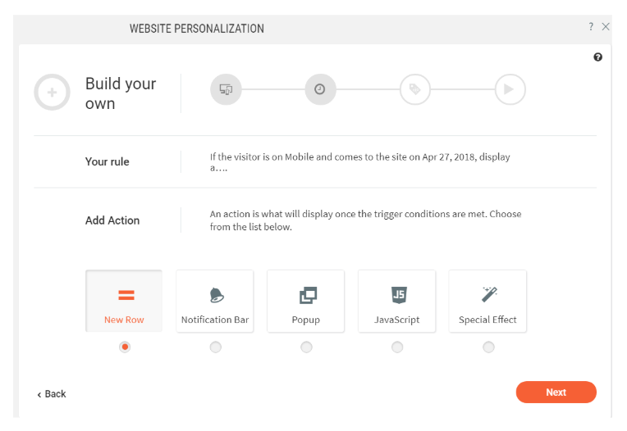The width and height of the screenshot is (627, 431).
Task: Click the black help question mark icon
Action: pos(597,57)
